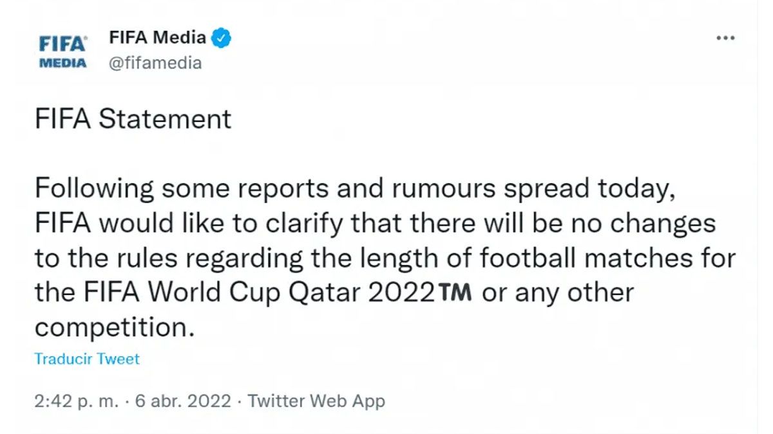Open the "Twitter Web App" source link
The width and height of the screenshot is (773, 434).
point(316,401)
